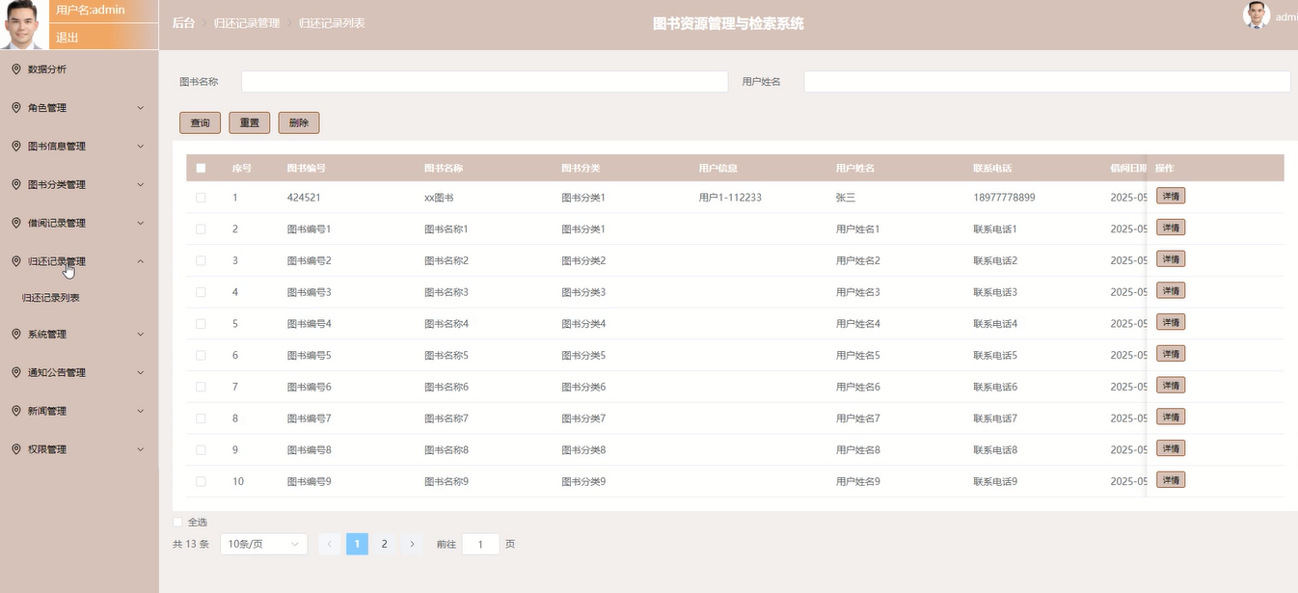Click the 查询 search button
The height and width of the screenshot is (593, 1298).
click(x=200, y=123)
